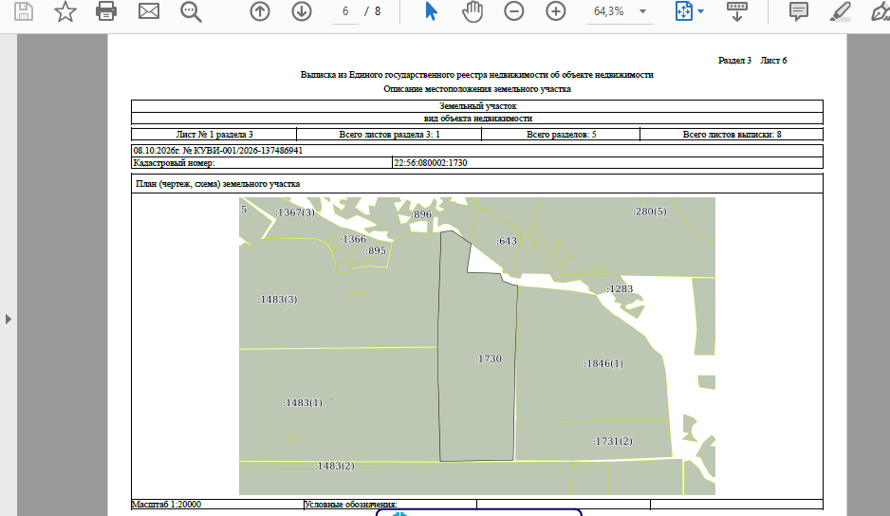This screenshot has height=516, width=890.
Task: Expand the left navigation pane arrow
Action: point(8,319)
